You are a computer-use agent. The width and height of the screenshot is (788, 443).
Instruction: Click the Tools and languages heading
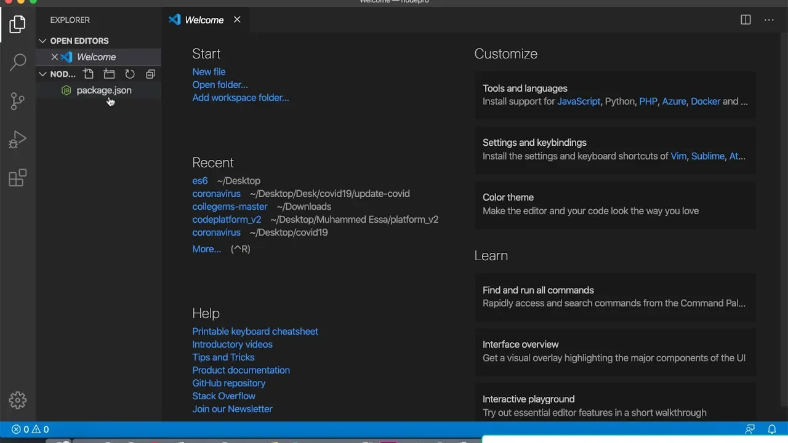[525, 89]
